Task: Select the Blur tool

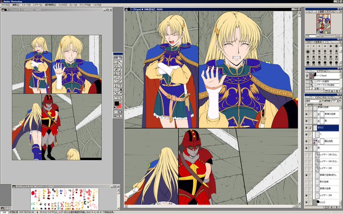Action: pos(116,81)
